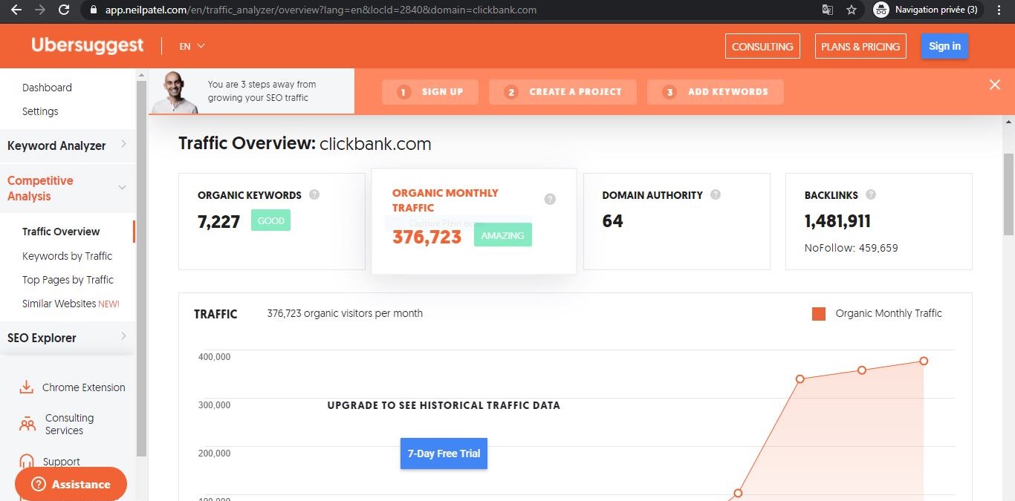Screen dimensions: 1015x501
Task: Click the Sign in button
Action: click(944, 46)
